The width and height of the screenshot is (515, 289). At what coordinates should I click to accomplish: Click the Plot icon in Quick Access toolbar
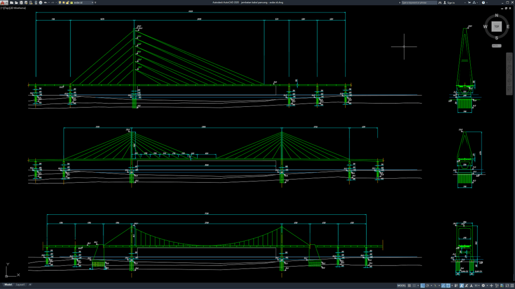pyautogui.click(x=40, y=3)
